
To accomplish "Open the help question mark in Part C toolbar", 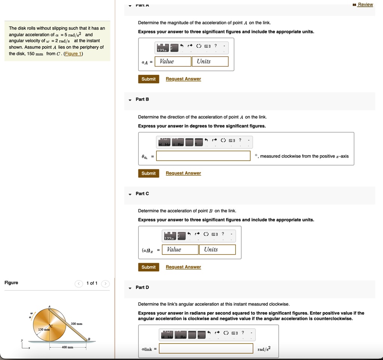I will pyautogui.click(x=223, y=234).
